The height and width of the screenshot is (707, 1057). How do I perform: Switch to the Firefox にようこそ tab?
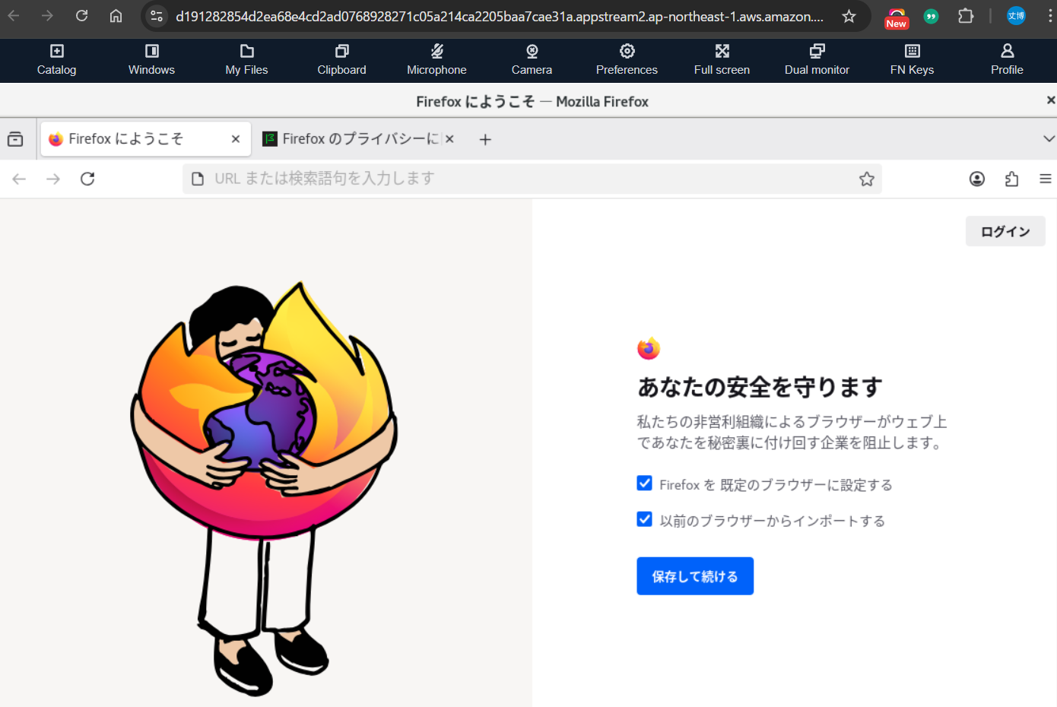(x=146, y=139)
